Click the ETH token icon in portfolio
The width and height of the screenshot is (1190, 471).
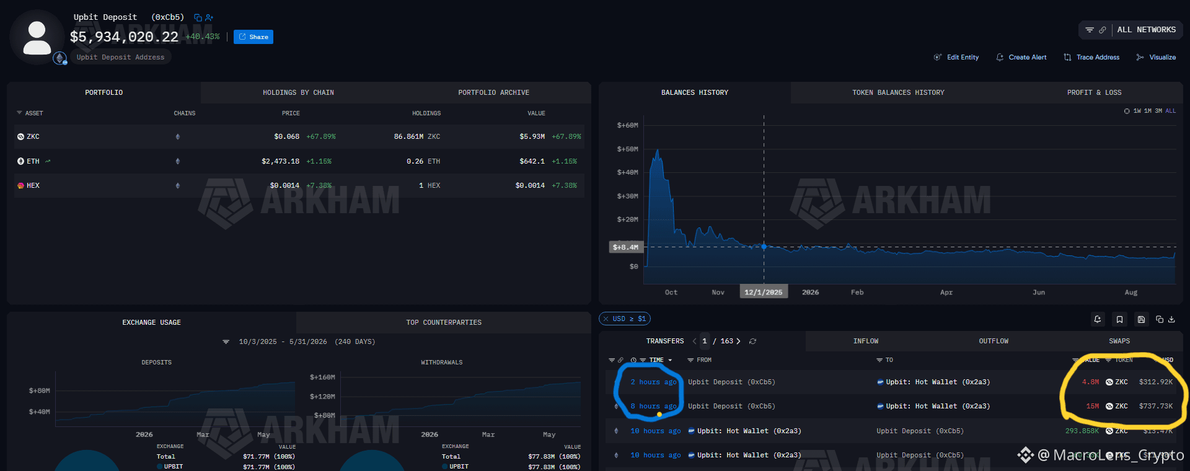(x=20, y=161)
